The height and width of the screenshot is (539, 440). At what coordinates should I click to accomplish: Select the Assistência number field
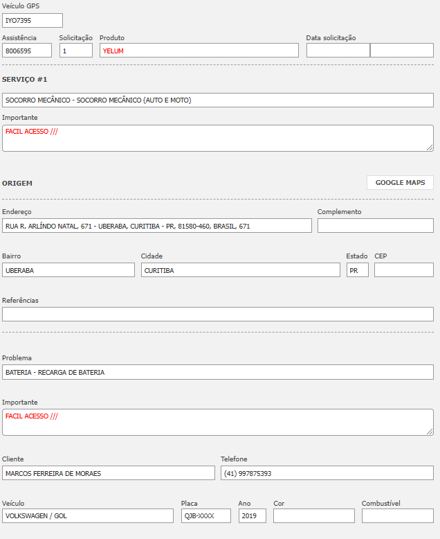tap(27, 51)
